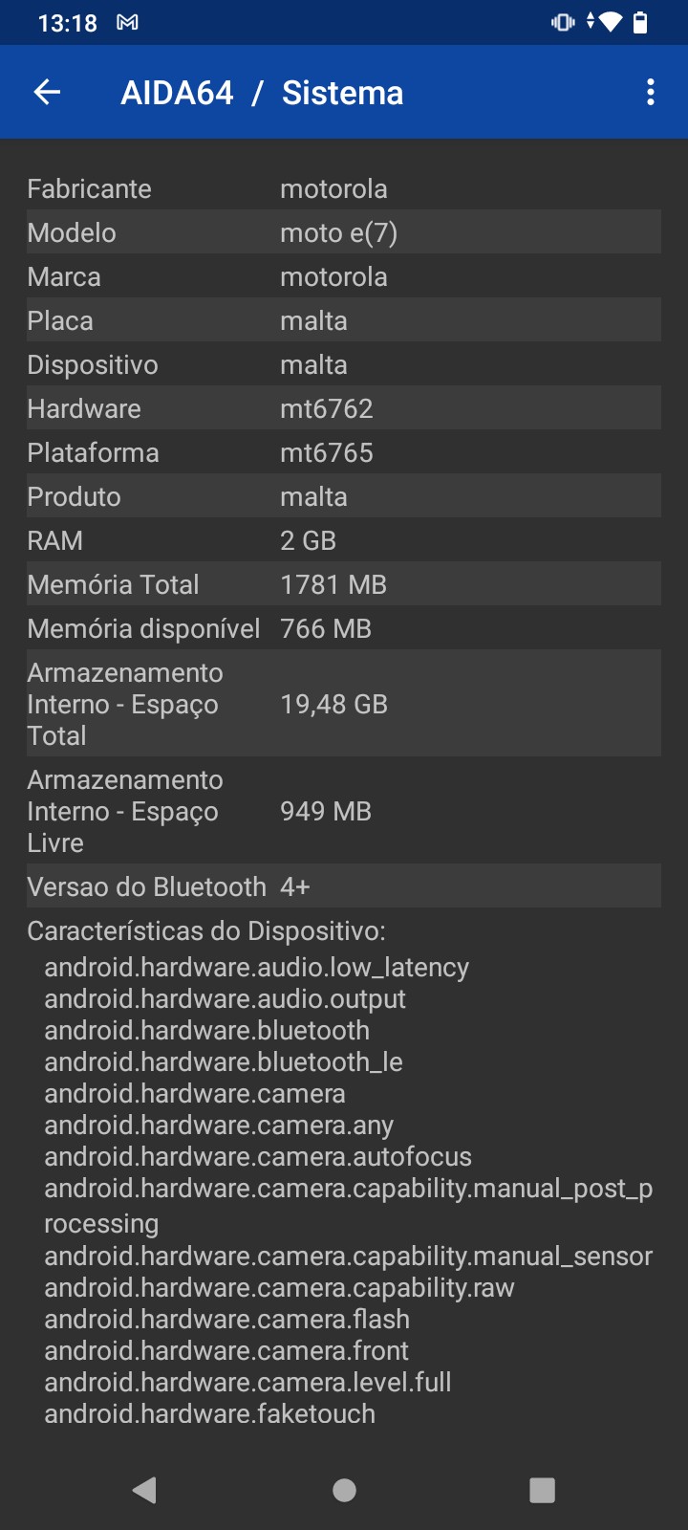Tap the AIDA64 / Sistema title
This screenshot has width=688, height=1530.
(262, 93)
